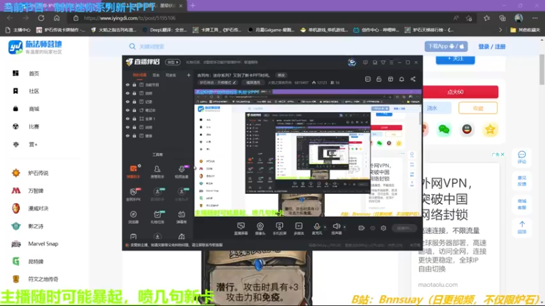Add a new scene with the plus button
Viewport: 545px width, 306px height.
coord(189,75)
